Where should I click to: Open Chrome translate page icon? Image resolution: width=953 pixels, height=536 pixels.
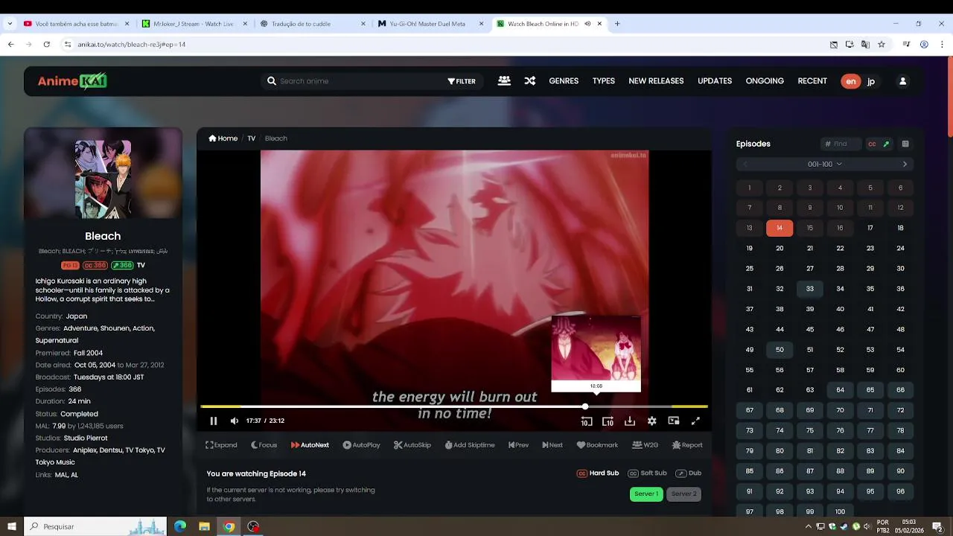(x=865, y=45)
